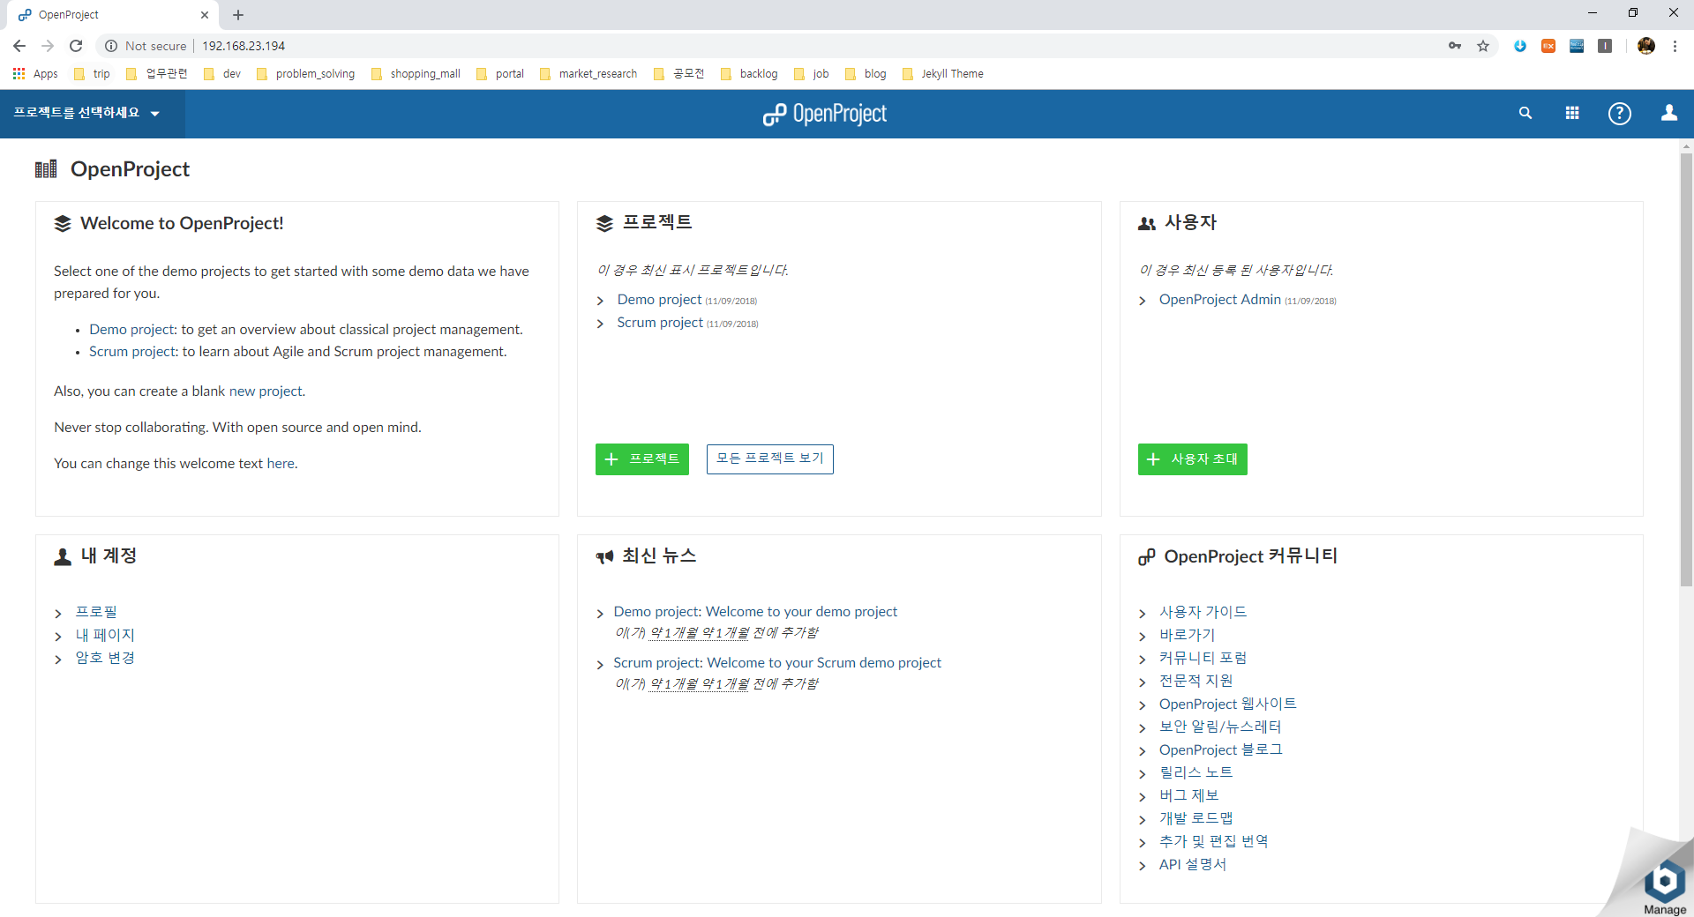1694x917 pixels.
Task: Click Chrome back arrow button
Action: 19,46
